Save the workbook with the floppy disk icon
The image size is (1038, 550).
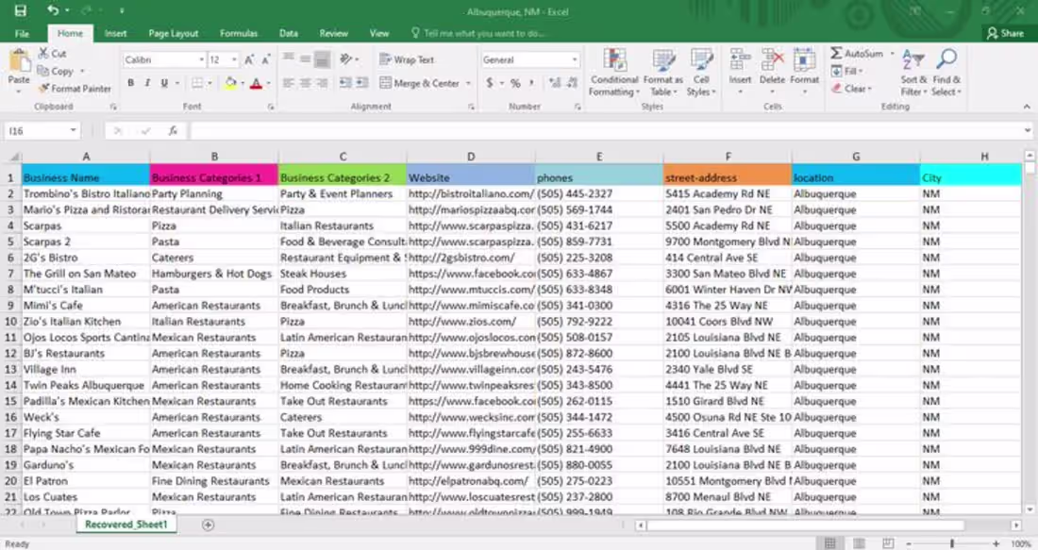[x=21, y=10]
